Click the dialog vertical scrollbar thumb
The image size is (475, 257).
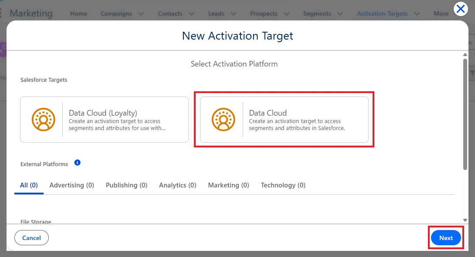point(465,114)
